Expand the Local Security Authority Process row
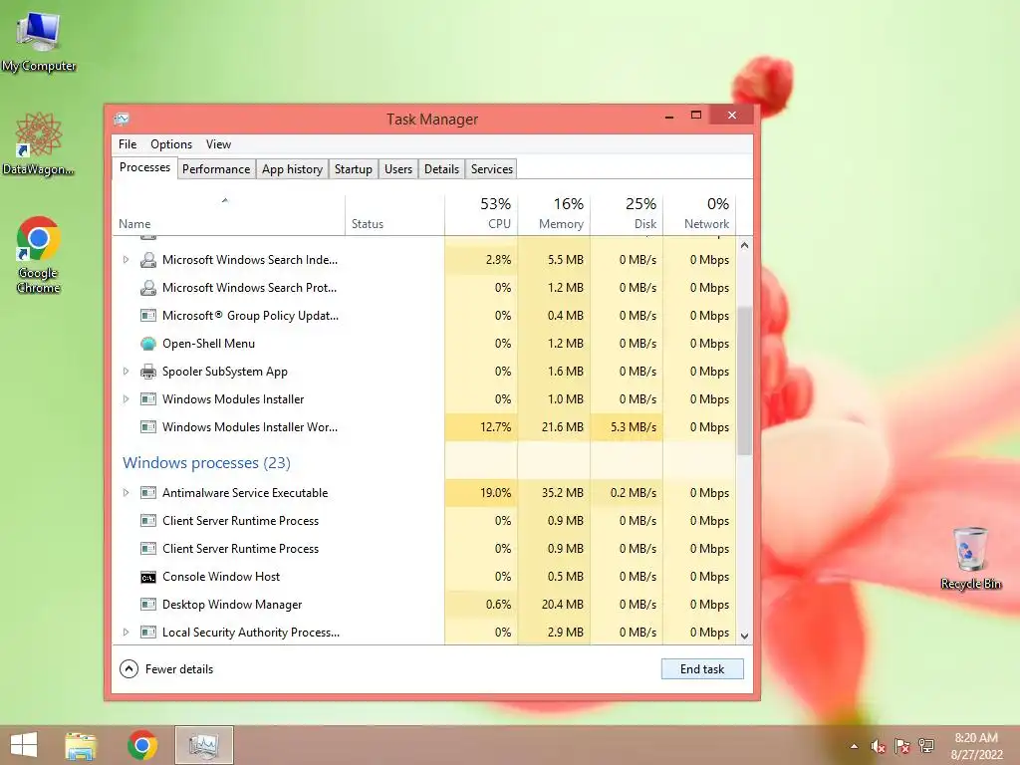This screenshot has width=1020, height=765. click(x=126, y=633)
